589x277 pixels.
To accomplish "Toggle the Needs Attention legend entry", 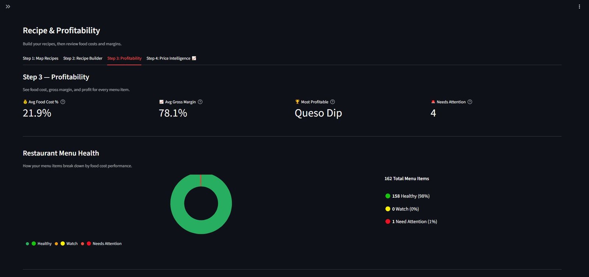I will tap(101, 244).
